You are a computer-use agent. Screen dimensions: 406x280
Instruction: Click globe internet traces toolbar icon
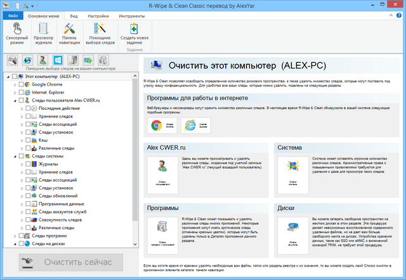27,60
